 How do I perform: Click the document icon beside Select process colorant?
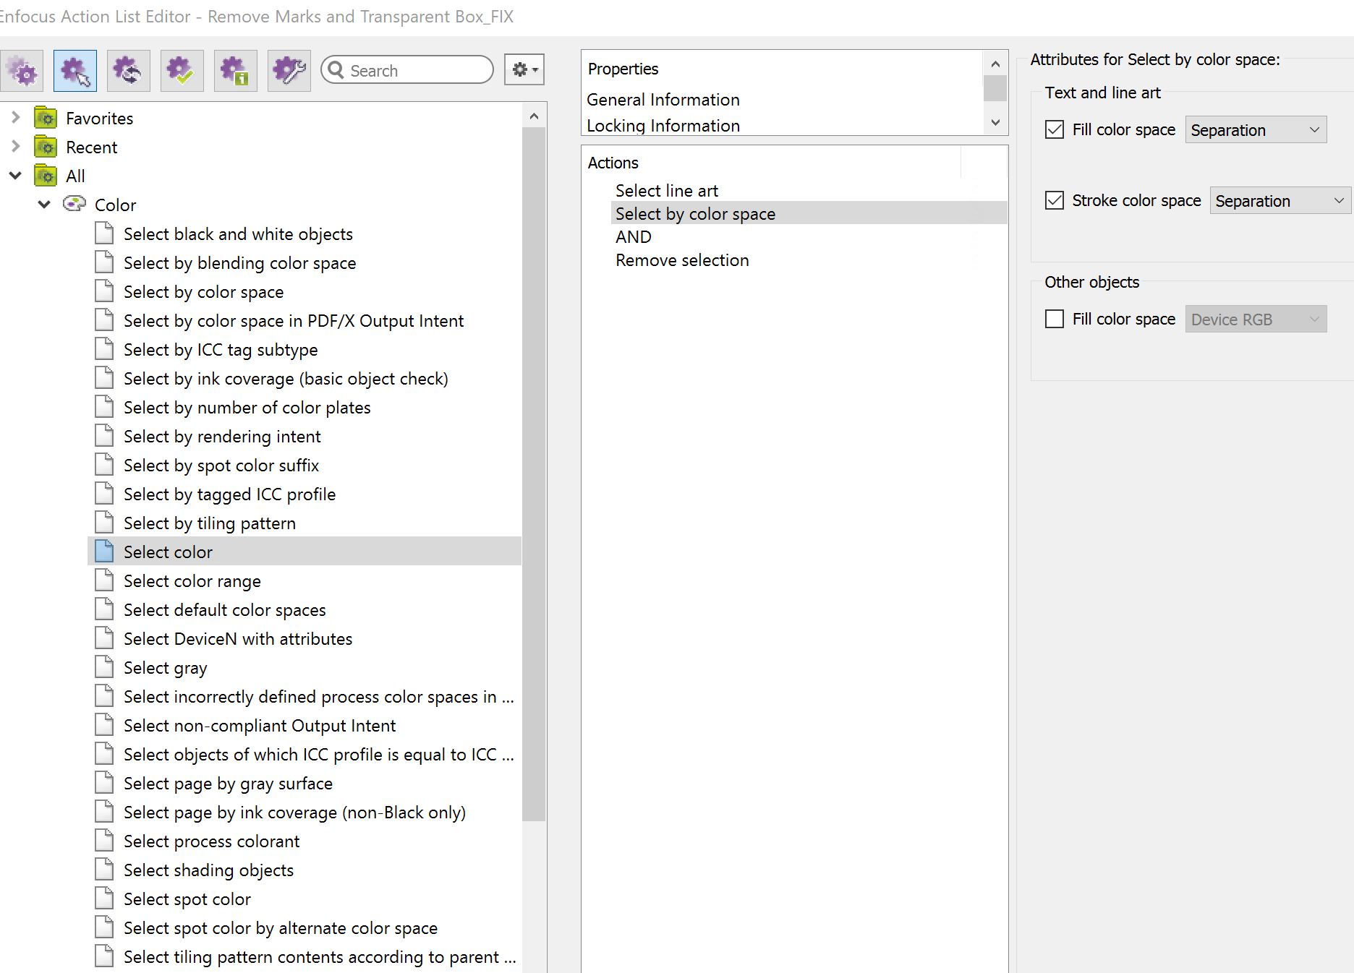click(x=104, y=841)
